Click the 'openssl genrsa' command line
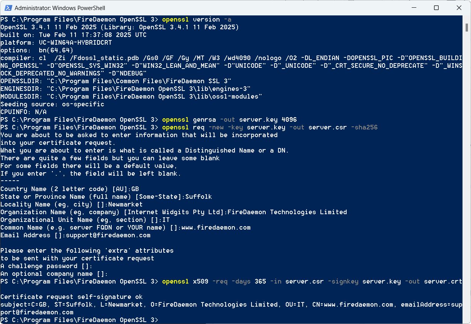Screen dimensions: 471x324 200,119
